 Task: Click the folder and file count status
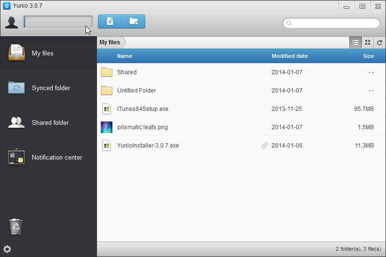pyautogui.click(x=358, y=249)
